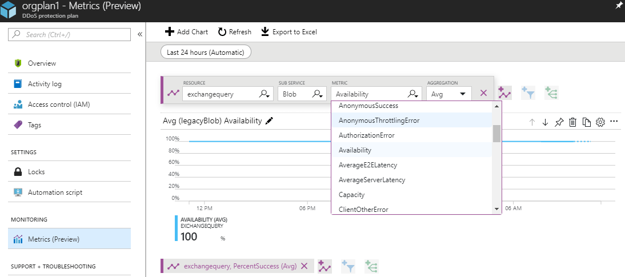Remove the Availability metric with purple X
625x277 pixels.
point(483,93)
